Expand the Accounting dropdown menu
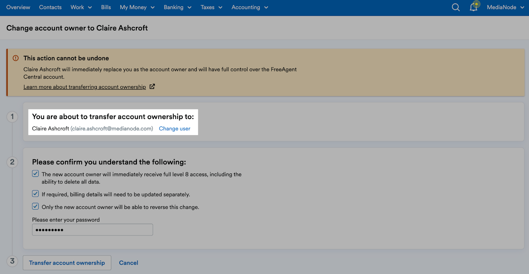 (x=250, y=7)
